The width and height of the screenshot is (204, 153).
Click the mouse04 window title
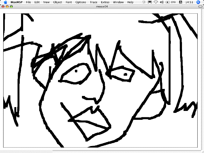[x=102, y=6]
